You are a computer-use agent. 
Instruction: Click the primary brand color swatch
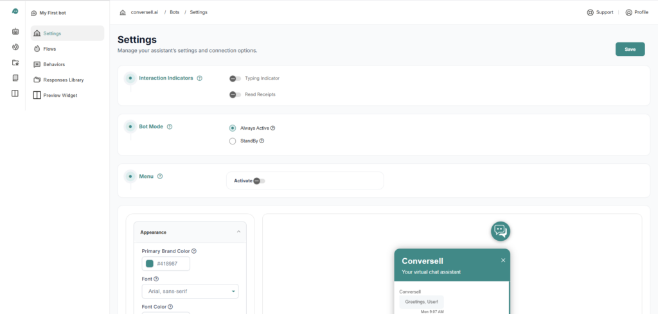tap(150, 263)
